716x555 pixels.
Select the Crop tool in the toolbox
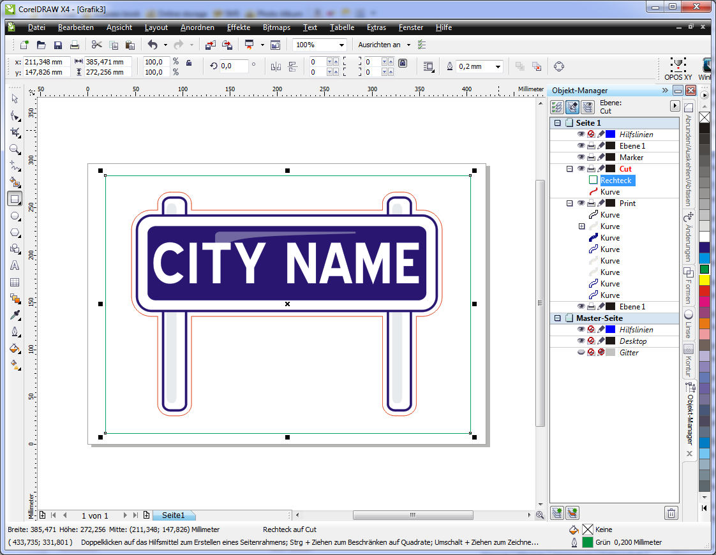tap(15, 133)
